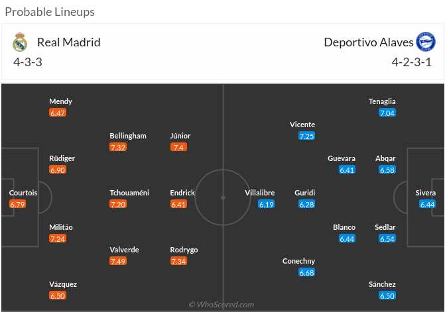Image resolution: width=445 pixels, height=312 pixels.
Task: Select Rodrygo's player name
Action: 184,250
